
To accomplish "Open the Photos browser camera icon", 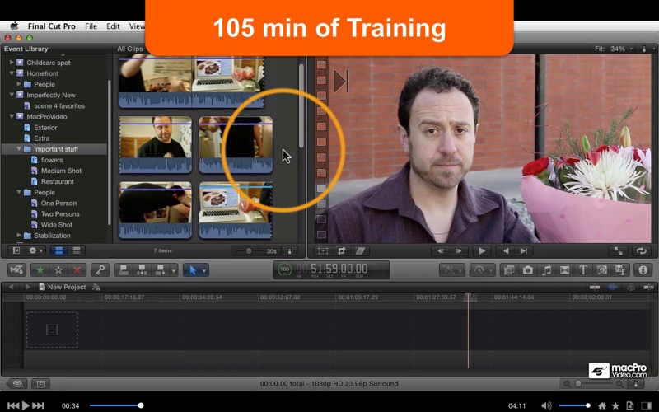I will [x=528, y=269].
